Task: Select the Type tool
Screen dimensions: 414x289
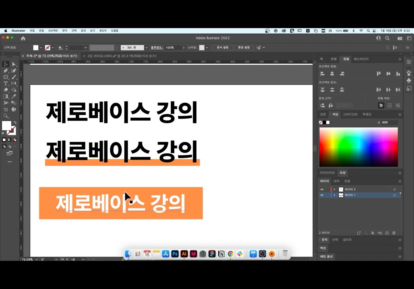Action: pyautogui.click(x=5, y=83)
